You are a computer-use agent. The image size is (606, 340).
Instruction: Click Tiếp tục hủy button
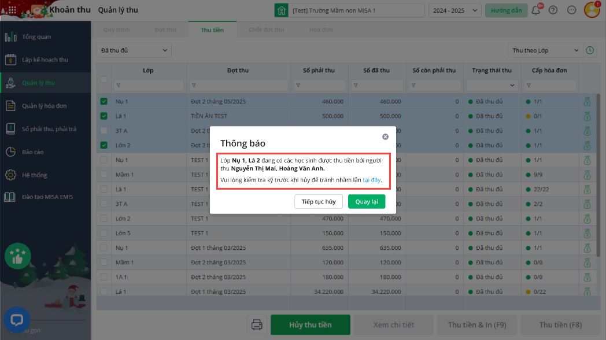click(x=319, y=202)
